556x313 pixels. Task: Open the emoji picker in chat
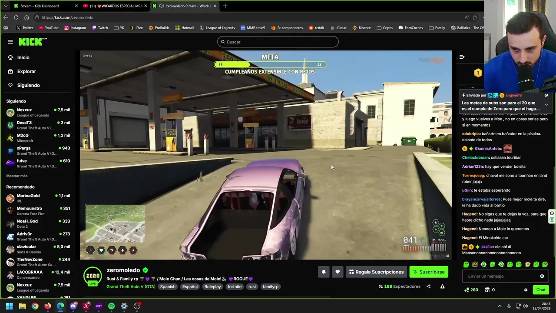[542, 276]
